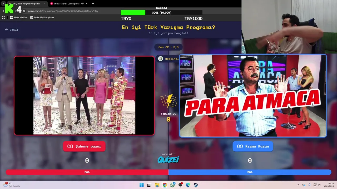This screenshot has width=337, height=189.
Task: Click the red 50% vote bar
Action: pyautogui.click(x=87, y=172)
